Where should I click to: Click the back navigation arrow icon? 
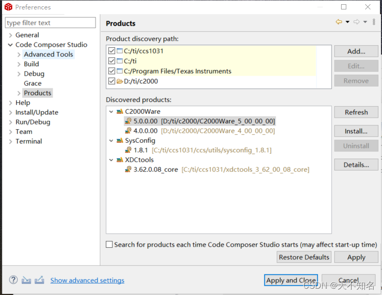[339, 22]
